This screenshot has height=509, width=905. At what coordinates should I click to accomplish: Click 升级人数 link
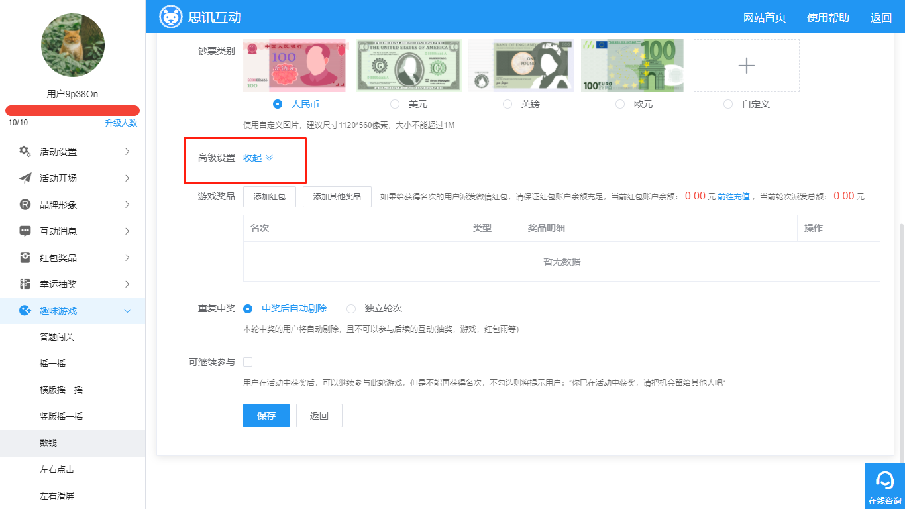coord(121,123)
